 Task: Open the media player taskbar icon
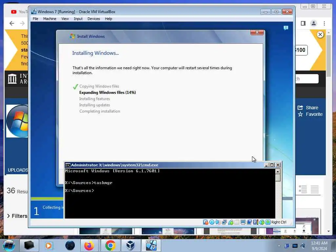pos(49,245)
